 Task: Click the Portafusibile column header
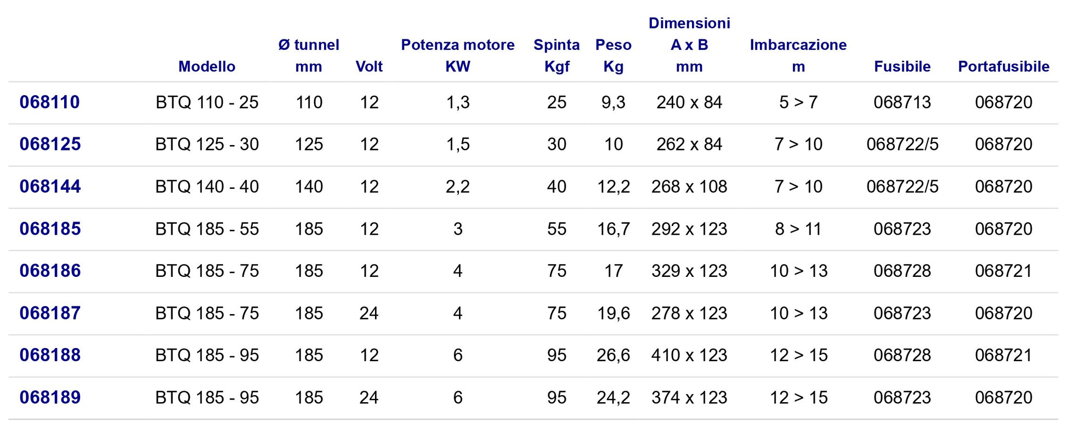(1003, 67)
